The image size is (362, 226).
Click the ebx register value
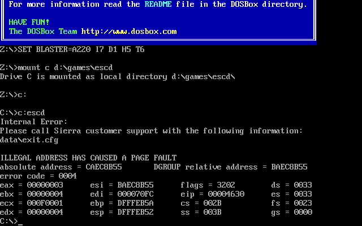click(x=45, y=194)
